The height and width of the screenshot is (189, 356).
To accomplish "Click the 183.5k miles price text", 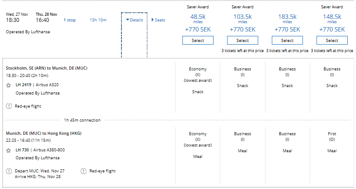I will point(287,17).
